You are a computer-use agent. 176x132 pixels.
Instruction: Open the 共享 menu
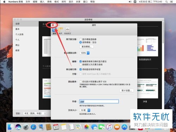[78, 2]
